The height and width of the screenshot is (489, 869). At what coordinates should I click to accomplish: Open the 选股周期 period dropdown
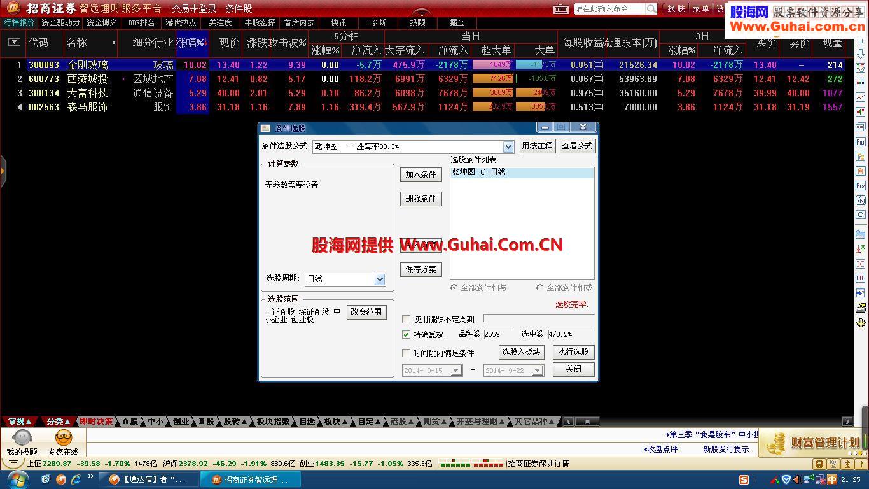tap(380, 280)
